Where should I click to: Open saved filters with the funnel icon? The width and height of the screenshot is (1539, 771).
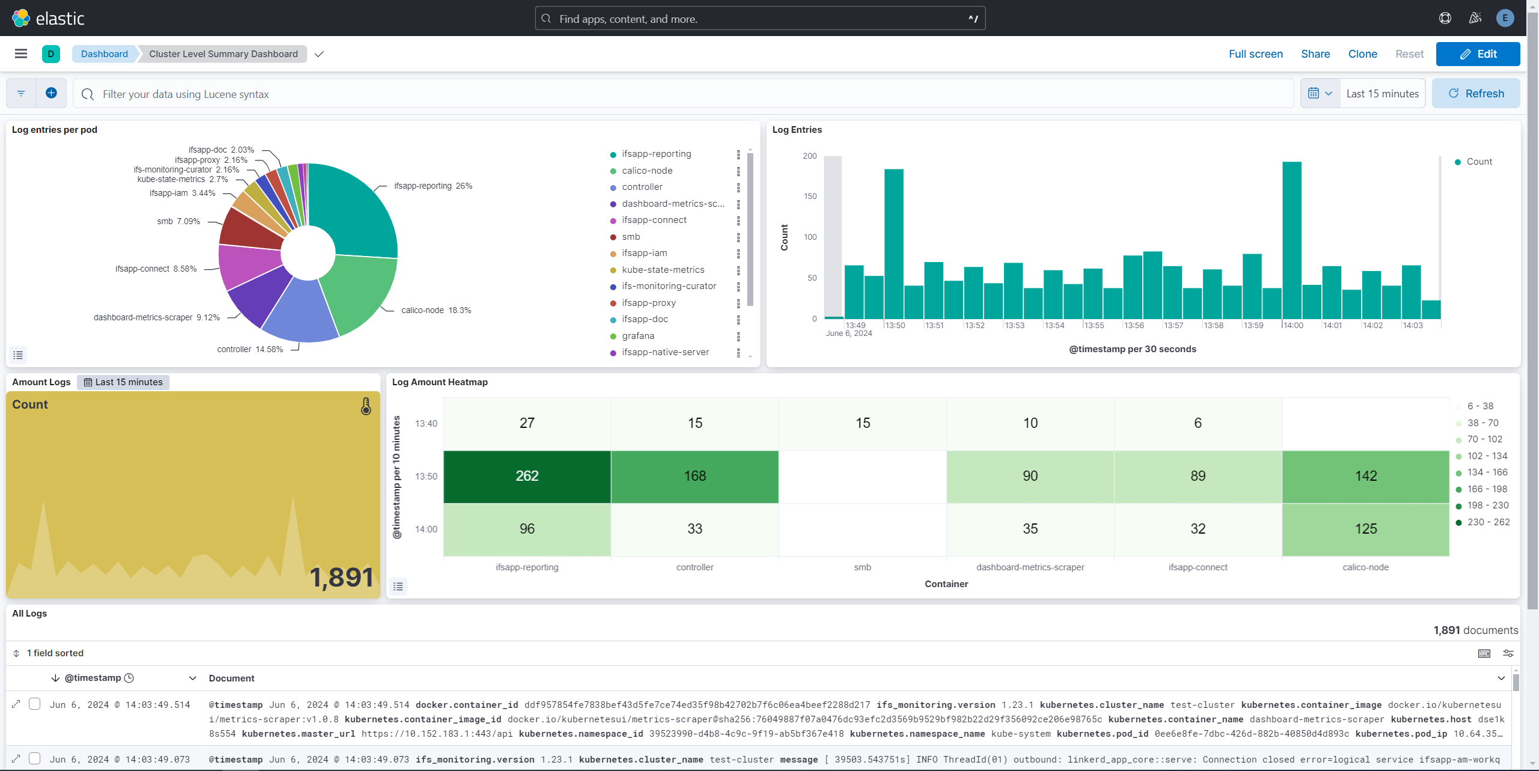tap(20, 93)
